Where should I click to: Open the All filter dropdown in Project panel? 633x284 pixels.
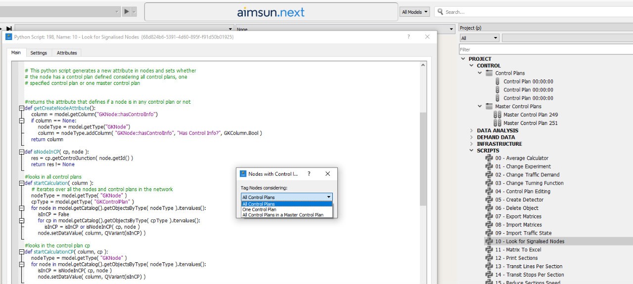click(479, 38)
